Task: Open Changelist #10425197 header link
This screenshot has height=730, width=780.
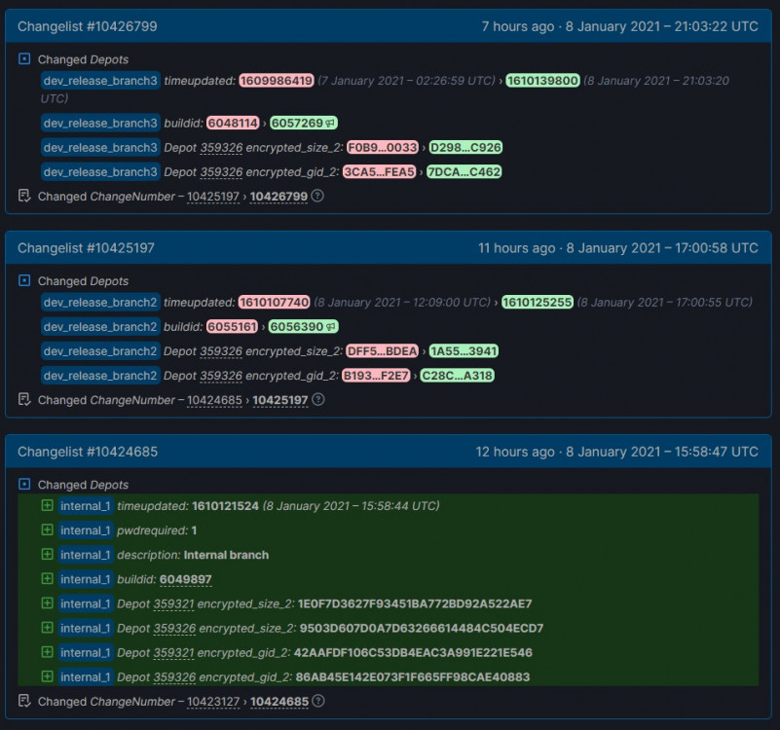Action: pos(86,248)
